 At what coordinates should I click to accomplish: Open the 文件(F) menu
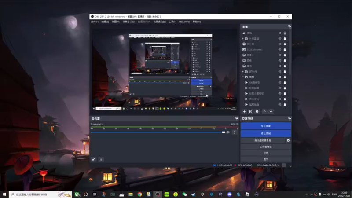point(95,22)
